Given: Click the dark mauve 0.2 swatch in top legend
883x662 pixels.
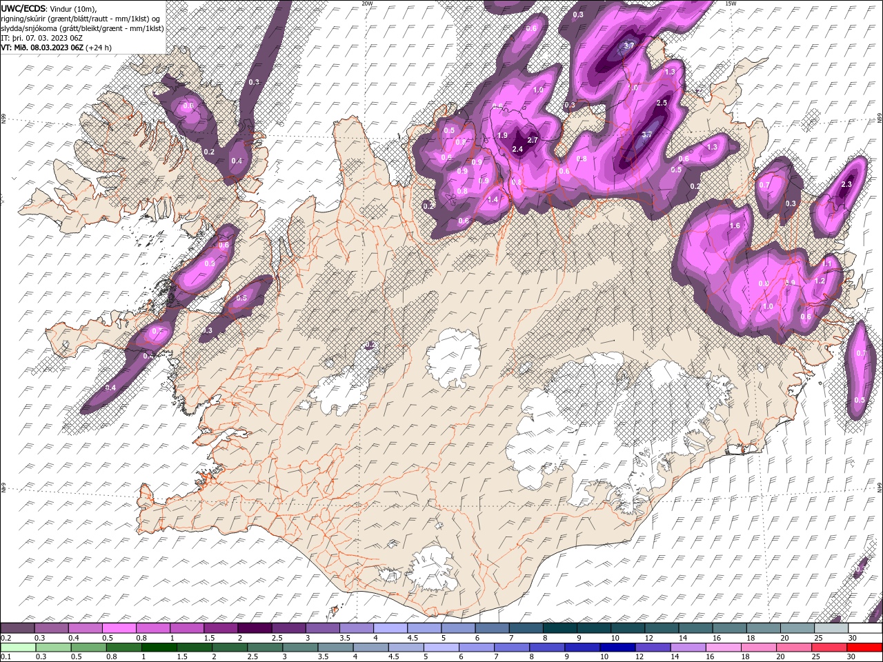Looking at the screenshot, I should pyautogui.click(x=17, y=628).
